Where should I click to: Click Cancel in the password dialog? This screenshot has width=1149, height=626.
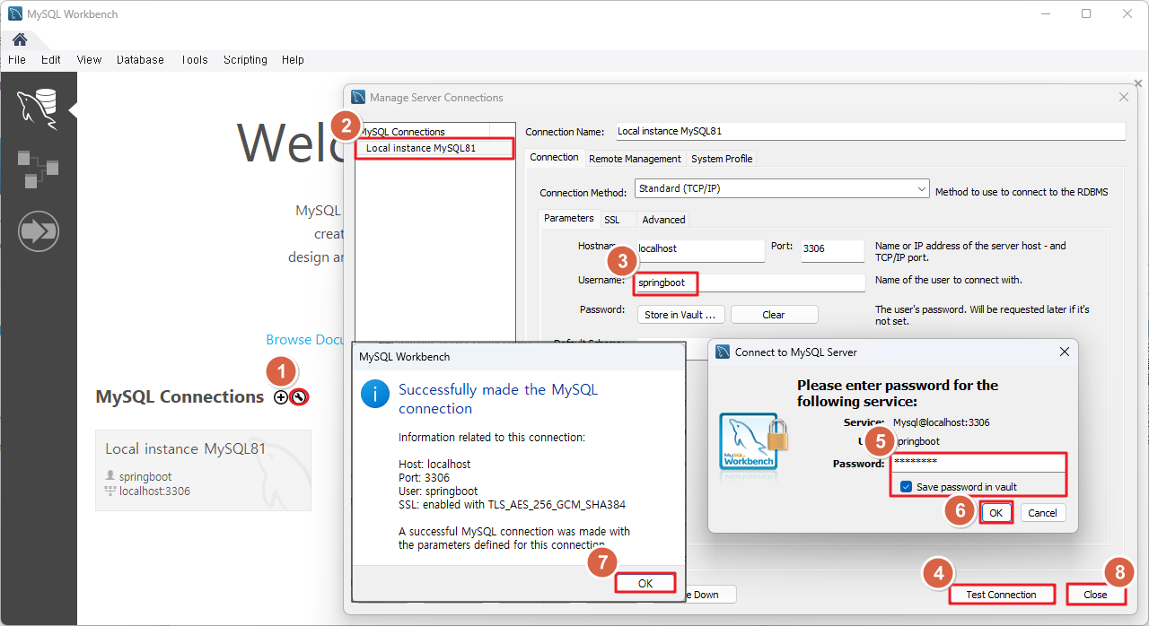click(1042, 513)
